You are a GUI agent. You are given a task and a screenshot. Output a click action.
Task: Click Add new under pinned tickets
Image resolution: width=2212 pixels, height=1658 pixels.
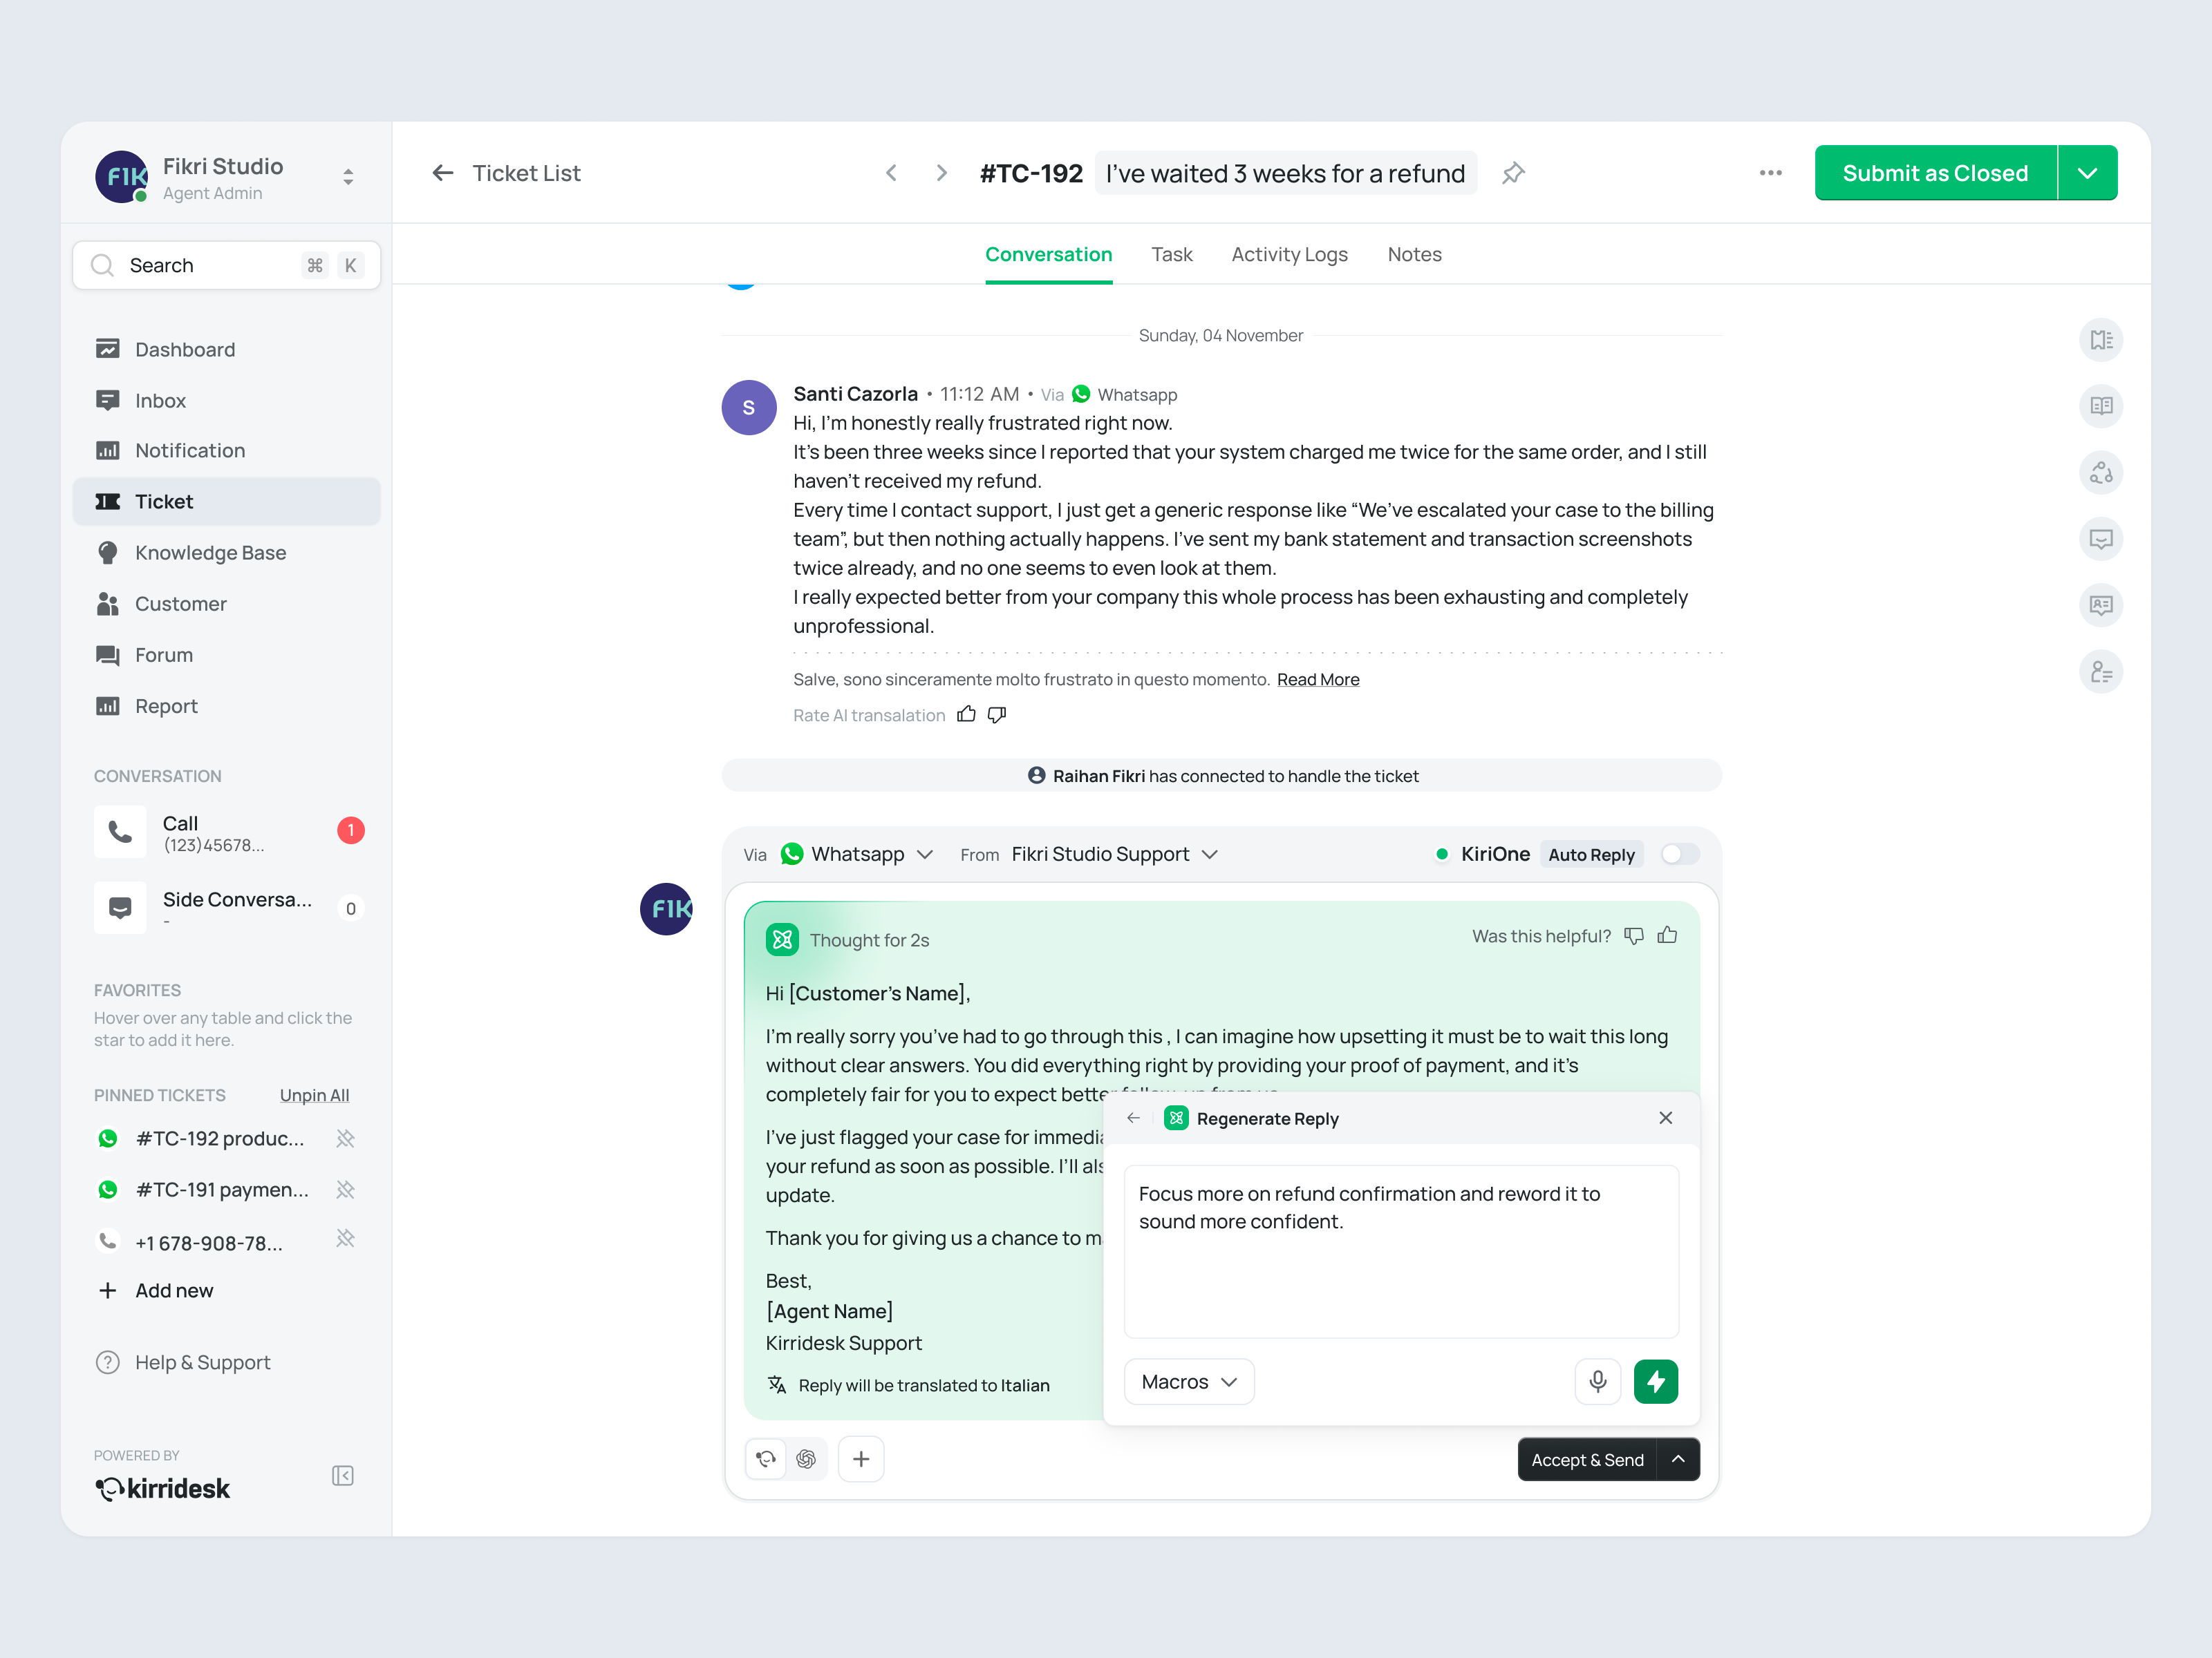pos(156,1290)
